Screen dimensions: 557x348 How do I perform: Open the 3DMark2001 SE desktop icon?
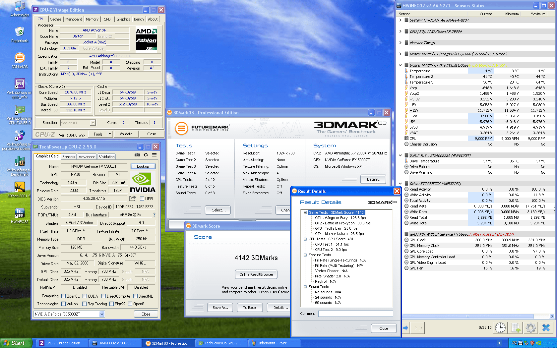click(x=20, y=190)
